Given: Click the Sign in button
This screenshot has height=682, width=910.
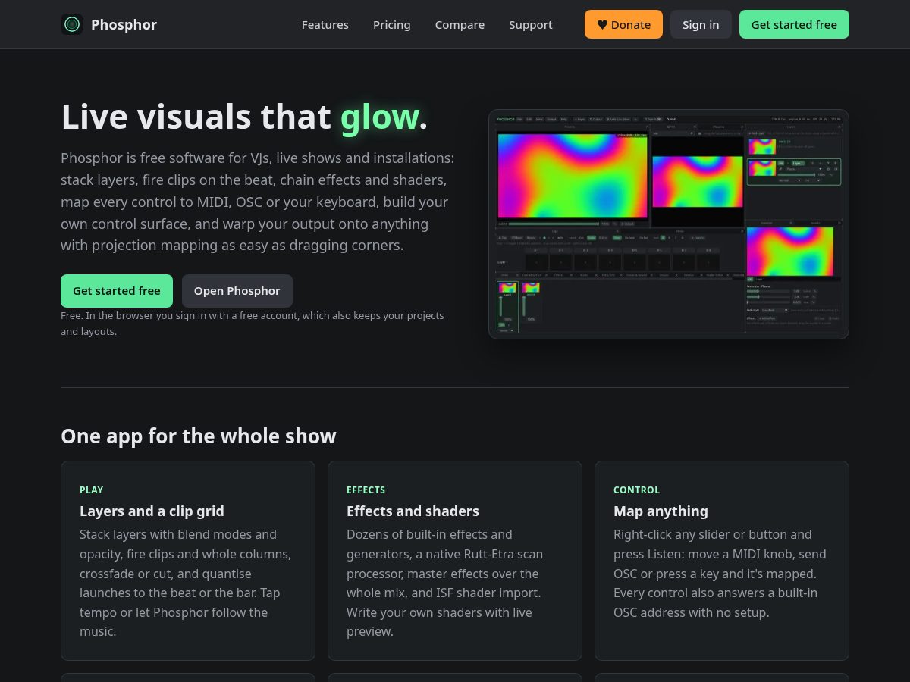Looking at the screenshot, I should (x=701, y=24).
